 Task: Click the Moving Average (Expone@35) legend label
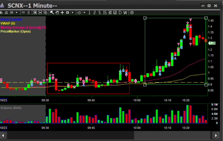pyautogui.click(x=23, y=27)
